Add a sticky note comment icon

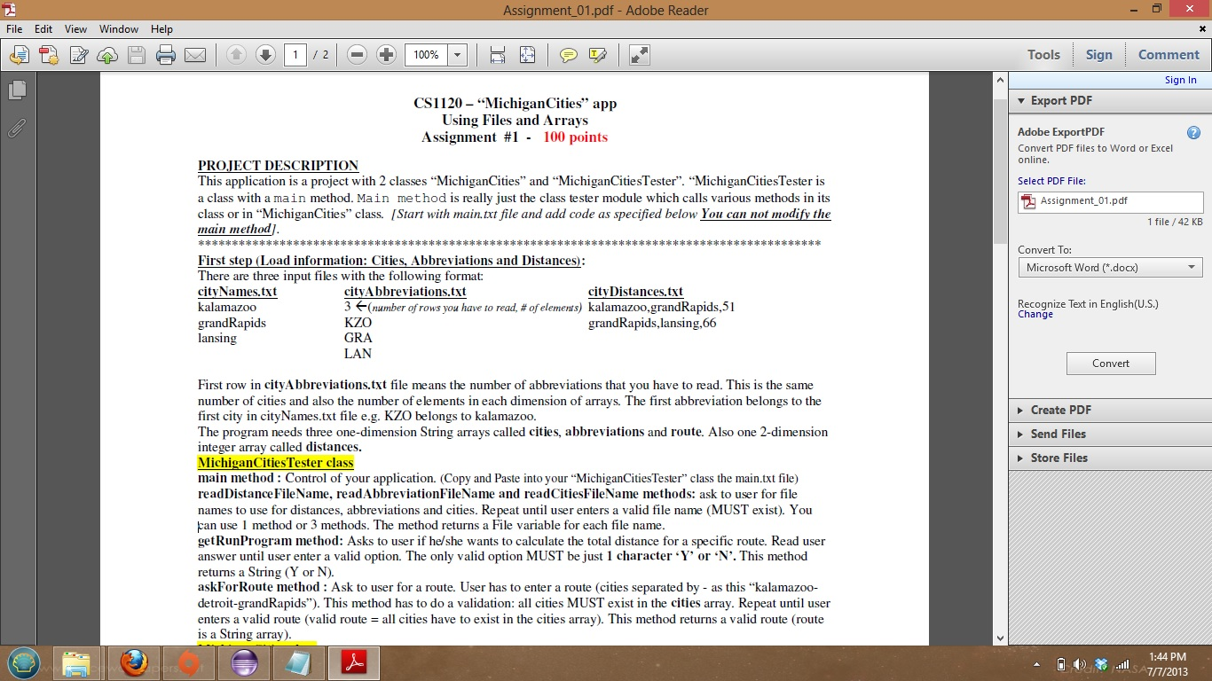point(569,55)
